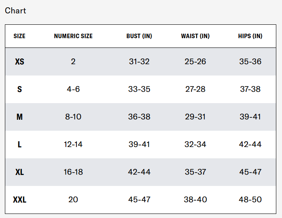
Task: Click the S size row label
Action: 20,89
